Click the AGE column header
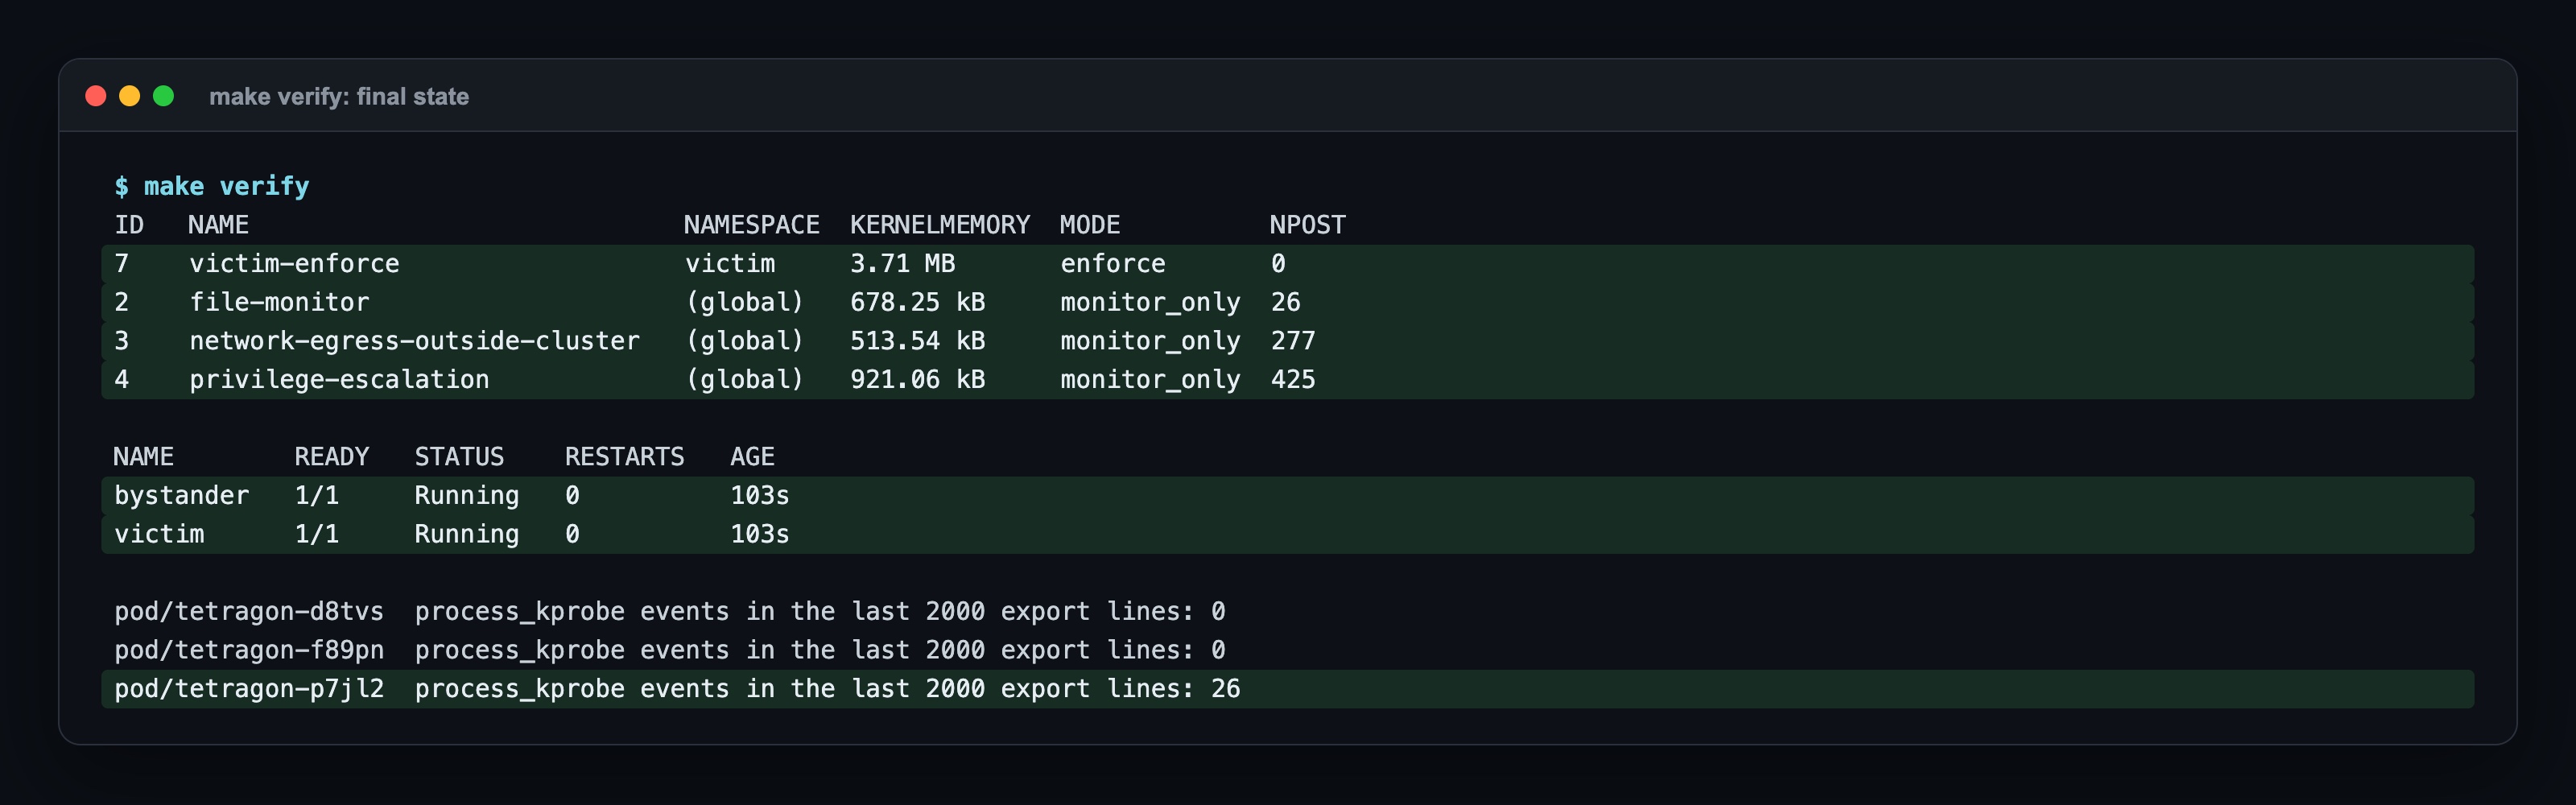The image size is (2576, 805). [x=753, y=457]
